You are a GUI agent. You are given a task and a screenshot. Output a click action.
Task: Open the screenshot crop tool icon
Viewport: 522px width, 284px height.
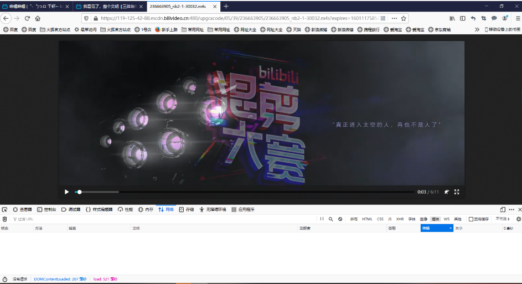coord(483,18)
